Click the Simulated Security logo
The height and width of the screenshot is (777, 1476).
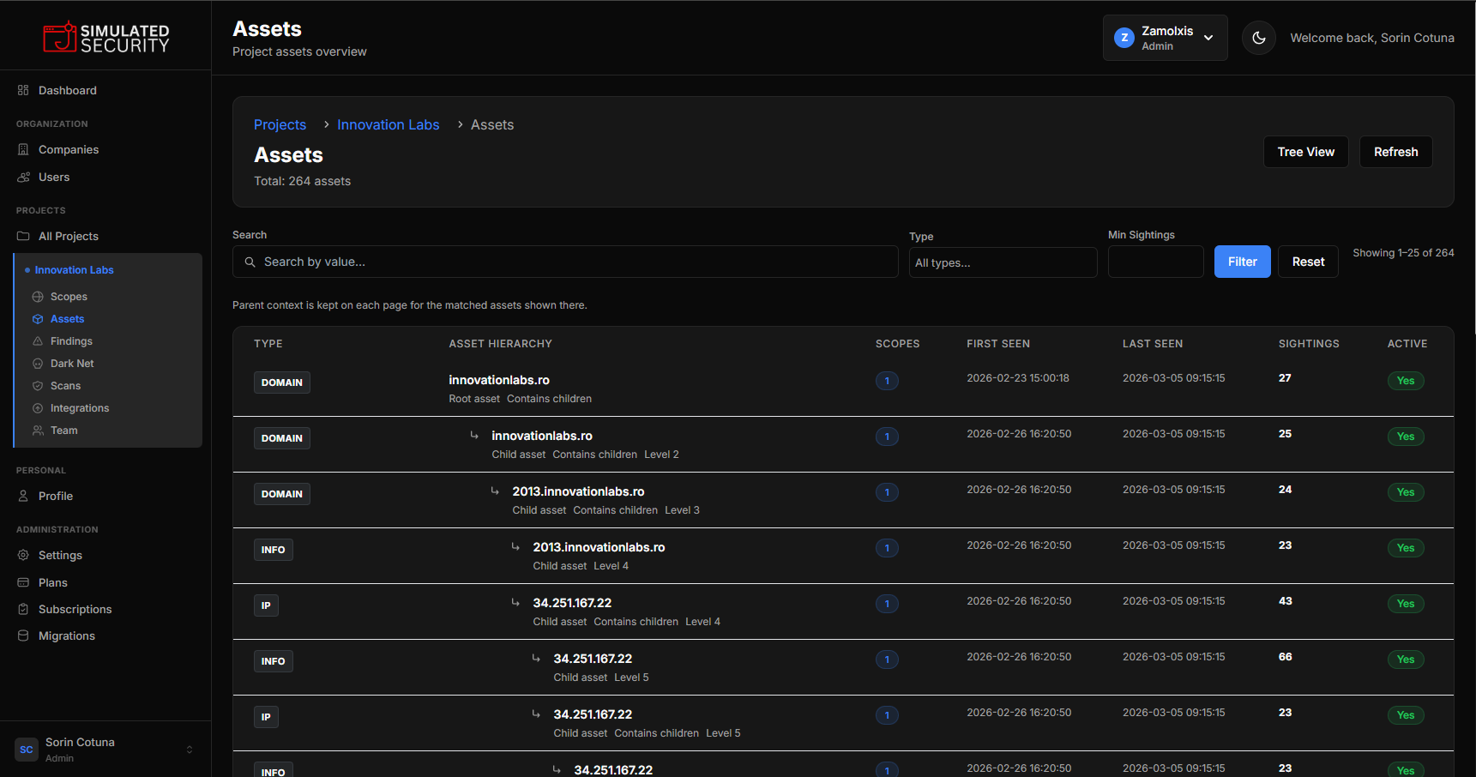click(106, 38)
